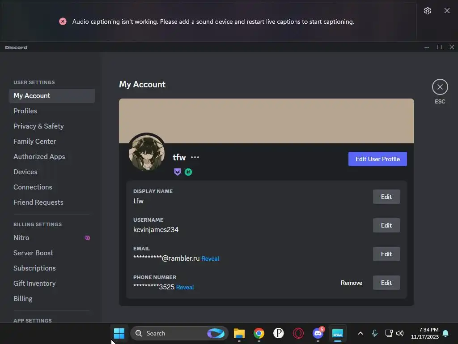Image resolution: width=458 pixels, height=344 pixels.
Task: Launch Google Chrome from the taskbar
Action: [259, 333]
